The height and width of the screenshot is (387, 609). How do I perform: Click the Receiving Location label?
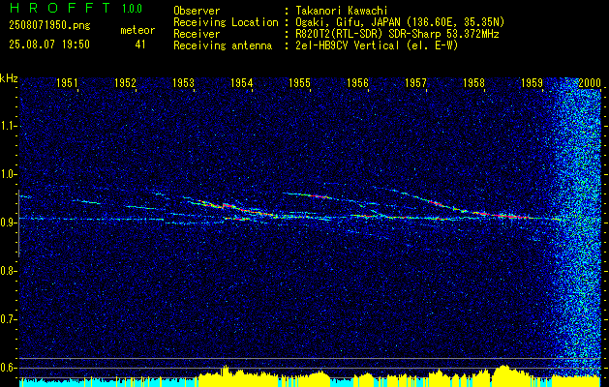[226, 22]
